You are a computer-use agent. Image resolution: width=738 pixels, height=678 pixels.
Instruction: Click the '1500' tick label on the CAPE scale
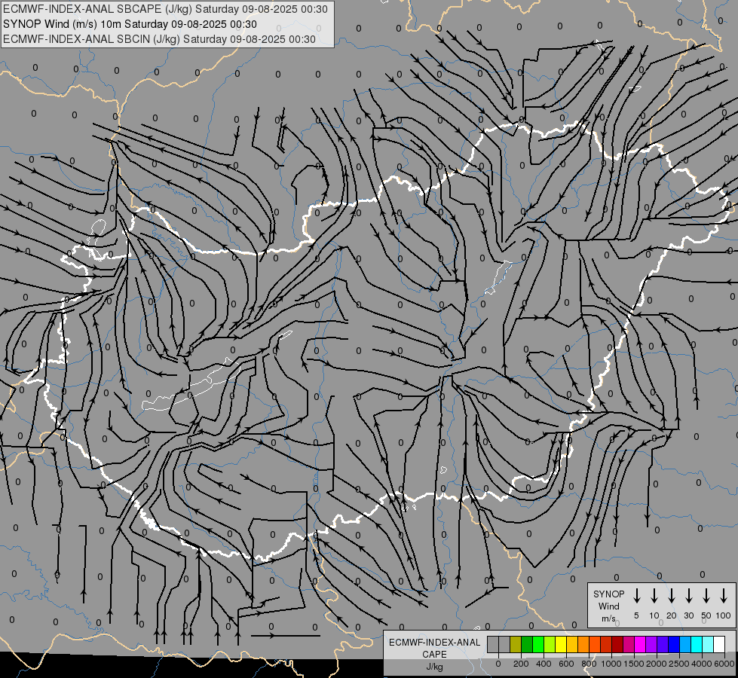pyautogui.click(x=634, y=664)
